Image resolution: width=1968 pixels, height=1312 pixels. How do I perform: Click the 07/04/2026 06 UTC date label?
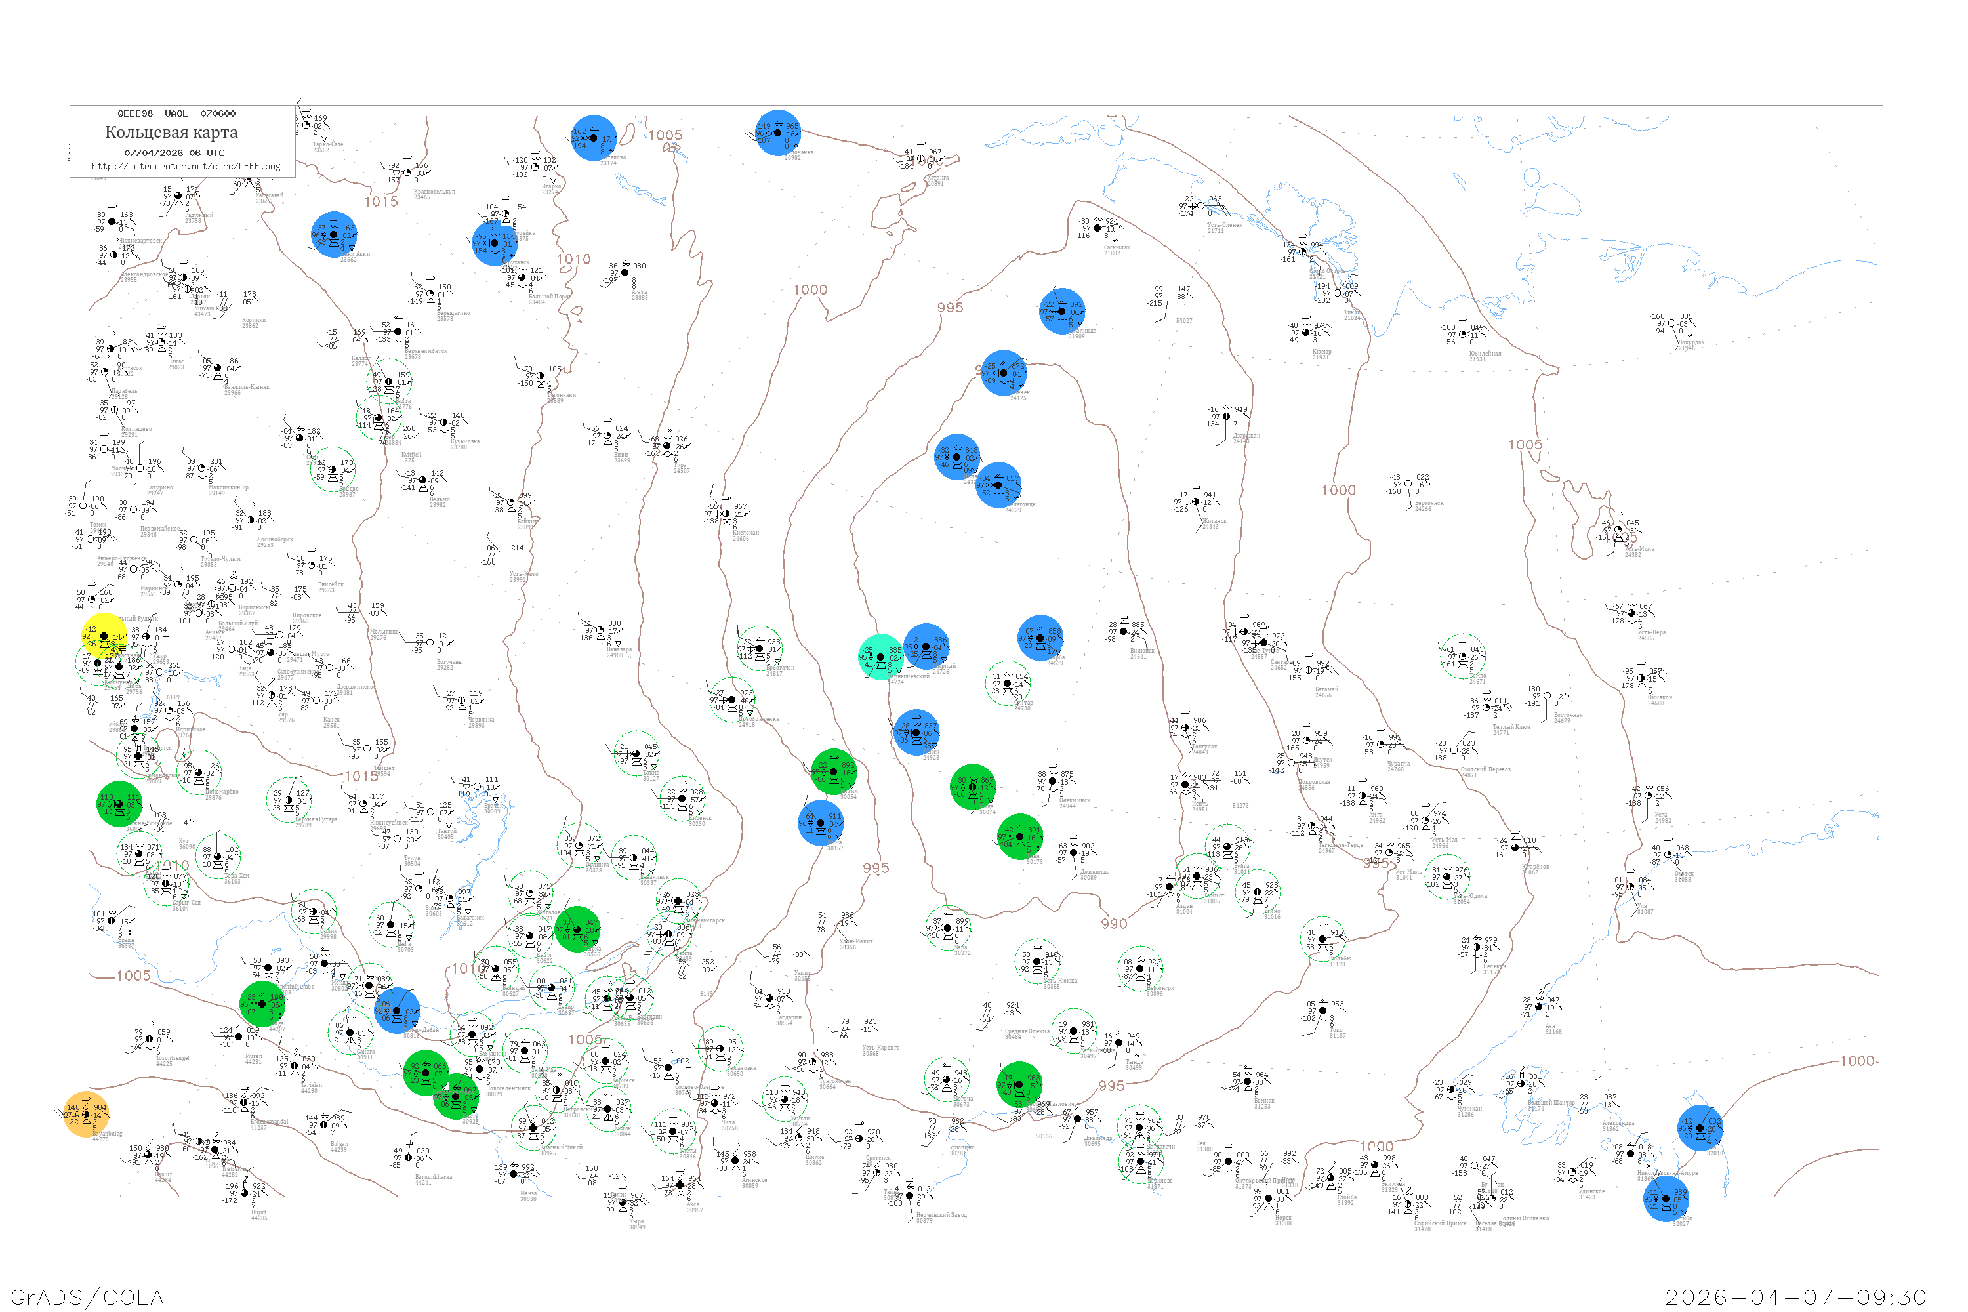tap(174, 153)
